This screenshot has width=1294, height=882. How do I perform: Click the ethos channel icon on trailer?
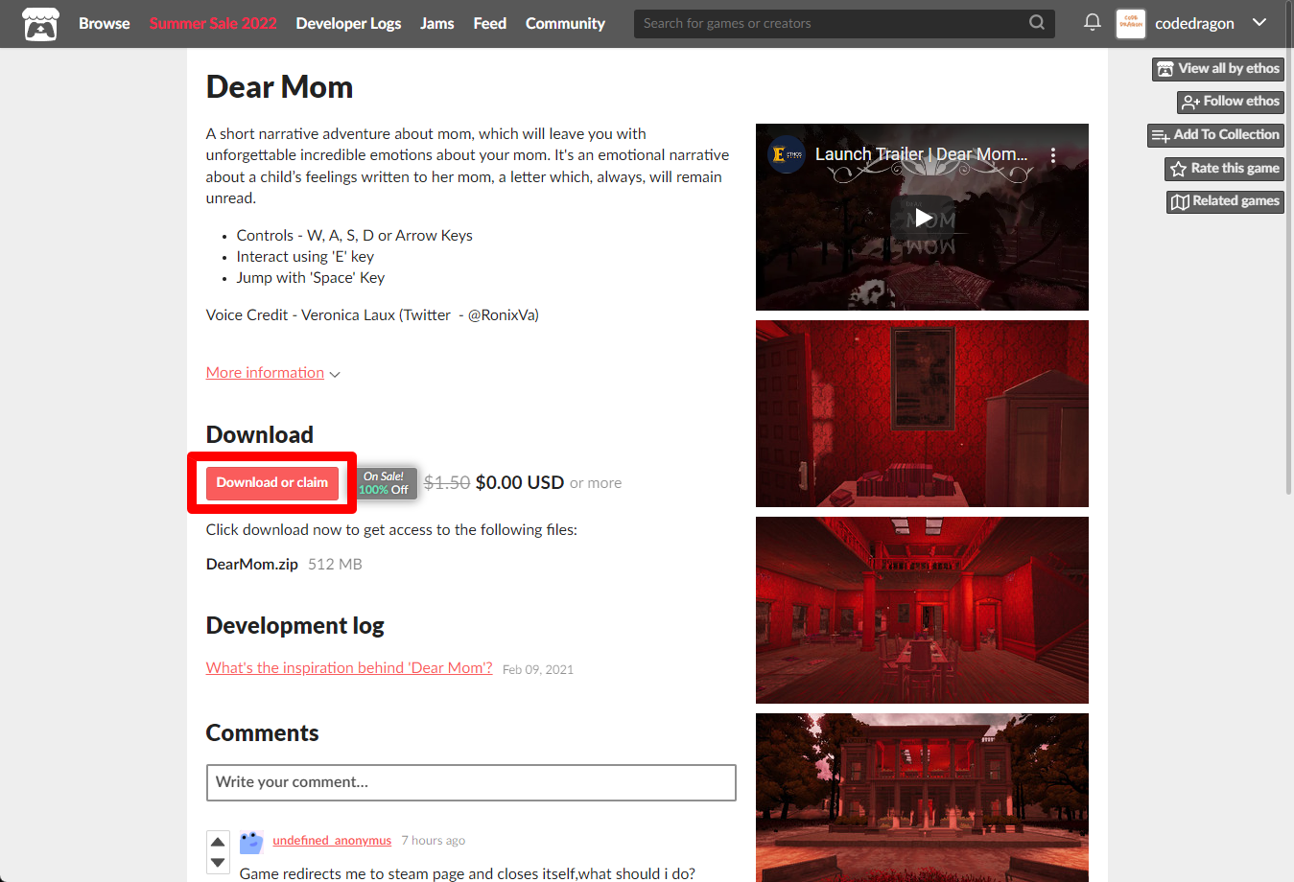[787, 154]
